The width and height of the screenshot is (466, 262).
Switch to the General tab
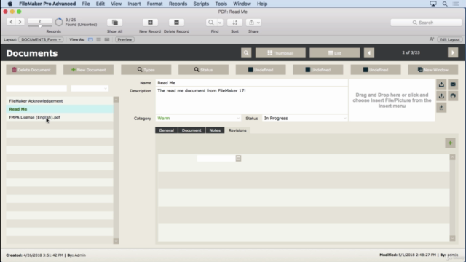167,130
